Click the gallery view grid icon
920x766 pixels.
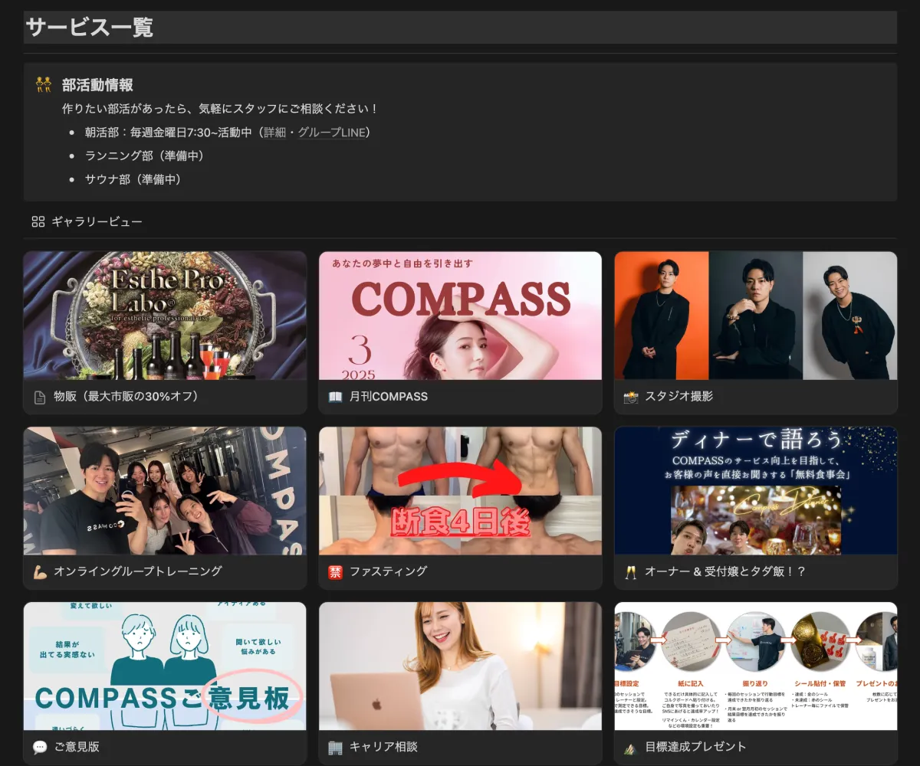point(38,221)
